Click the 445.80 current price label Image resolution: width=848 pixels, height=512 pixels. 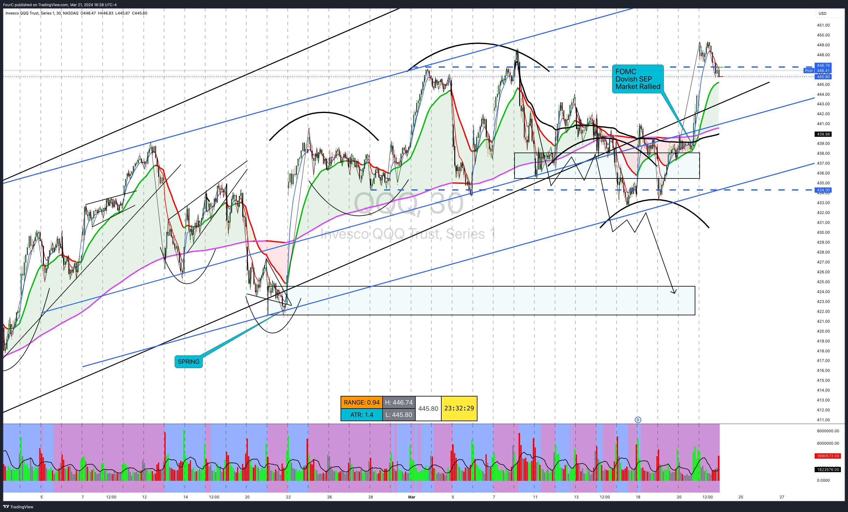(823, 77)
